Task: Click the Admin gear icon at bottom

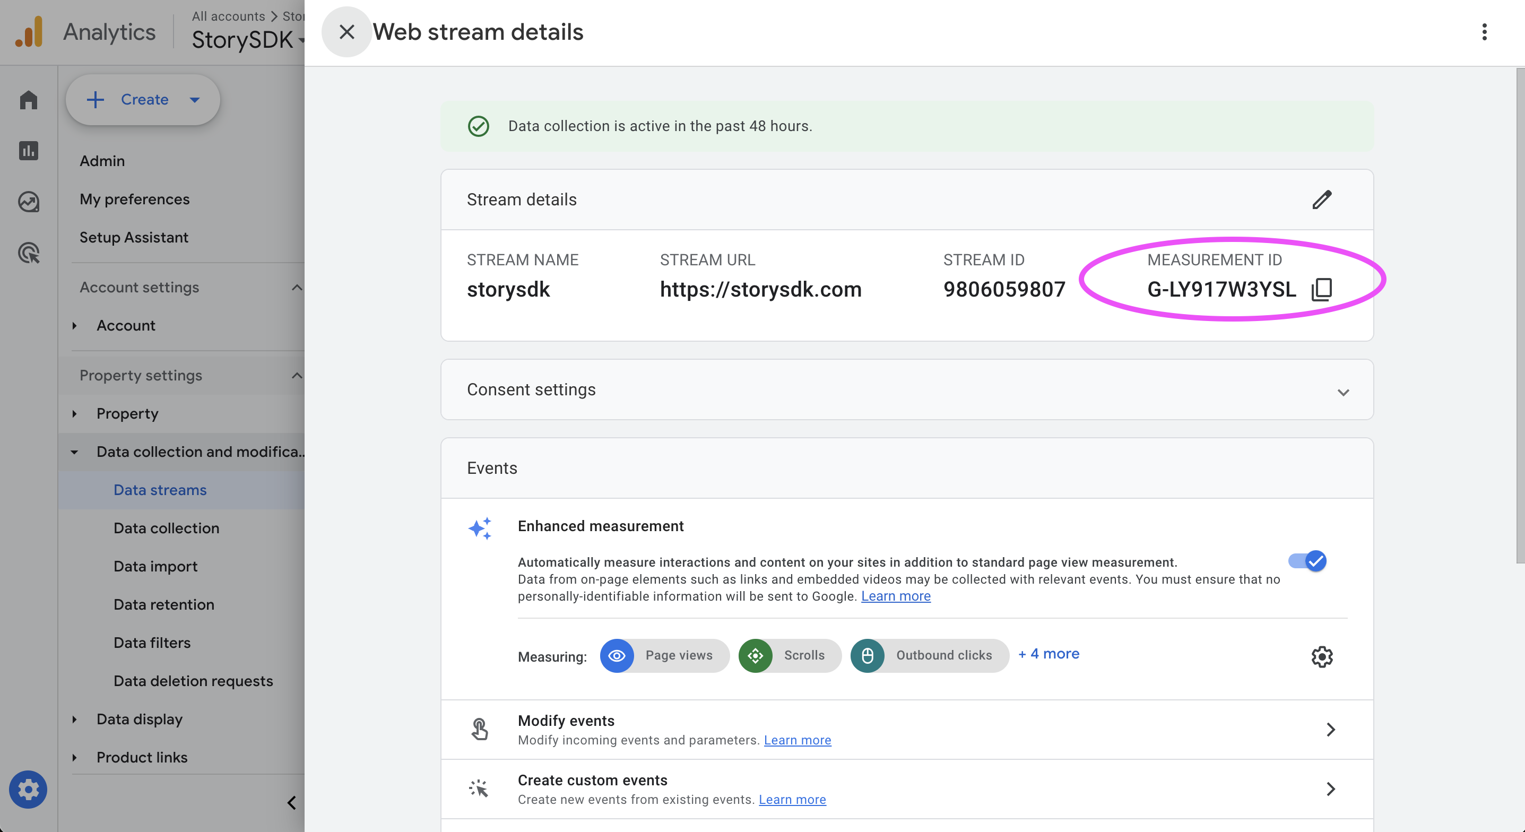Action: (x=28, y=789)
